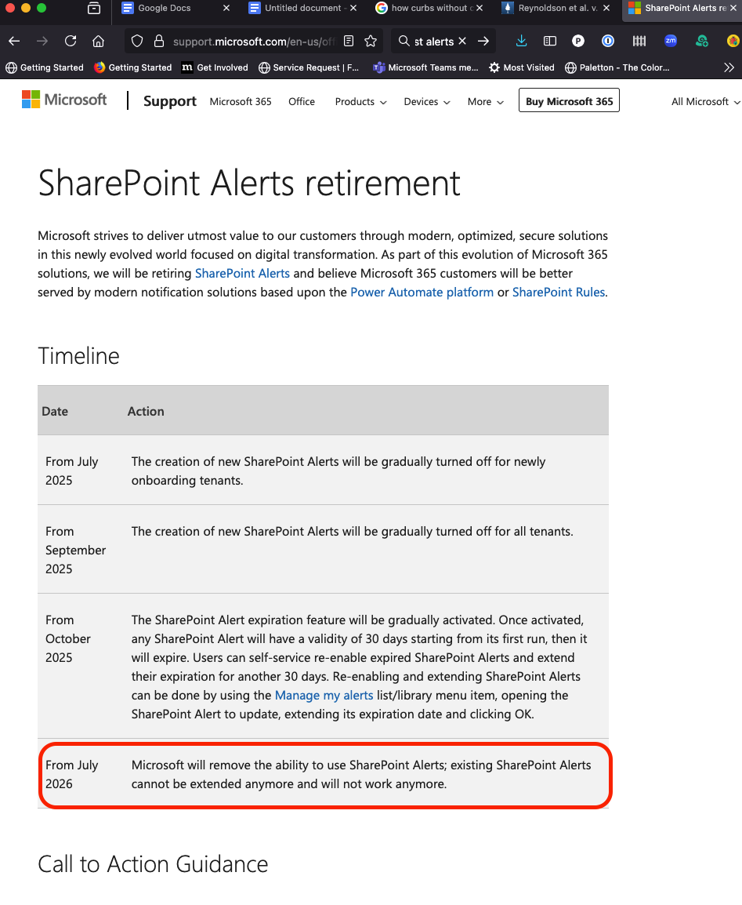Screen dimensions: 742x905
Task: Show overflow bookmarks with double chevron
Action: pyautogui.click(x=729, y=67)
